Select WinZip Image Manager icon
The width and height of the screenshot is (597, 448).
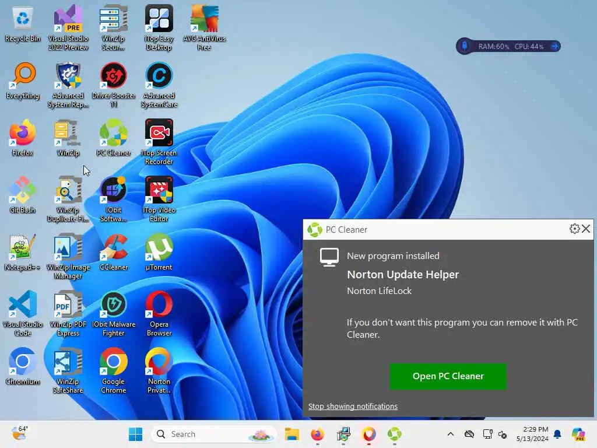[68, 256]
